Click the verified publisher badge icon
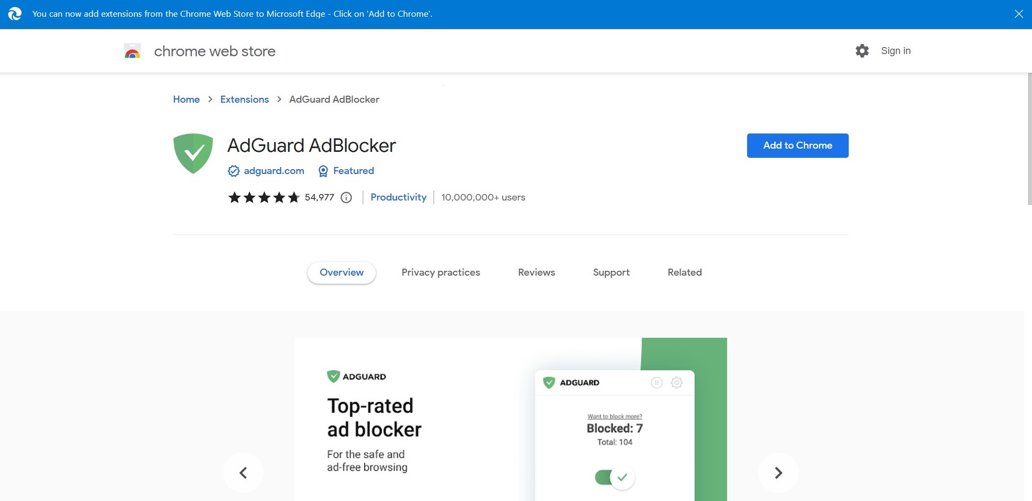1032x501 pixels. [234, 171]
